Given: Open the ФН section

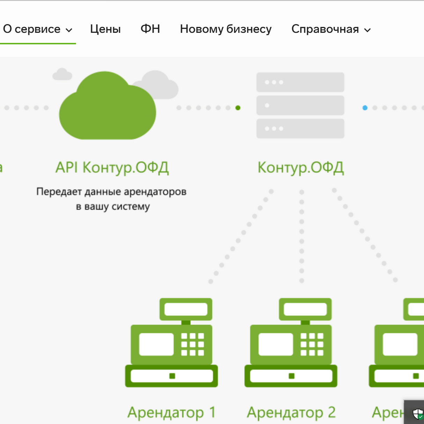Looking at the screenshot, I should coord(150,29).
